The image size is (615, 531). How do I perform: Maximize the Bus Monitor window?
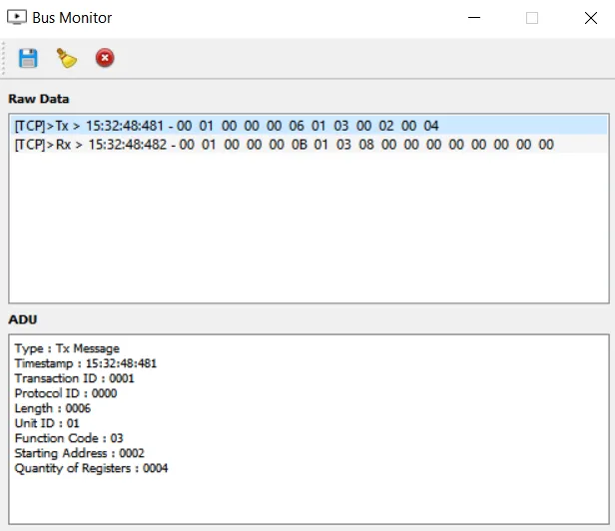[x=532, y=18]
